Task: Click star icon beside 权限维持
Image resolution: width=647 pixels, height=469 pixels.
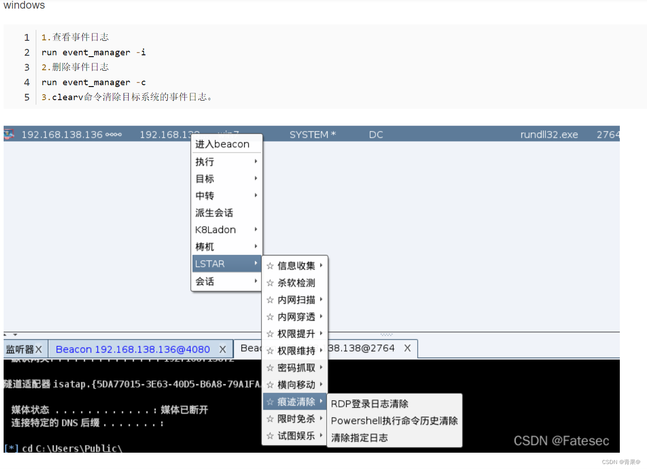Action: (270, 351)
